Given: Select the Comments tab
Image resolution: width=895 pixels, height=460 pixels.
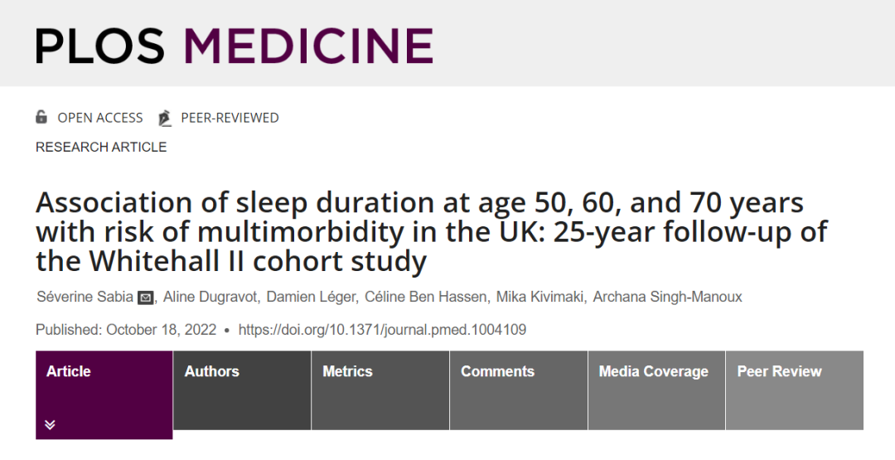Looking at the screenshot, I should tap(519, 390).
